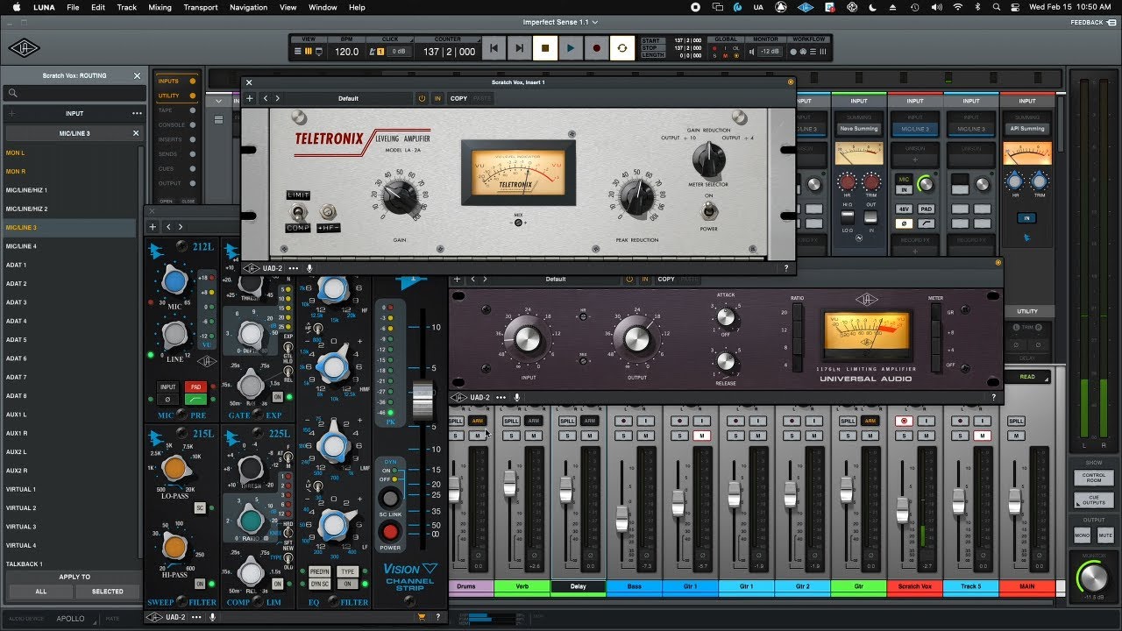
Task: Click the red POWER button on Vision Channel Strip
Action: tap(390, 531)
